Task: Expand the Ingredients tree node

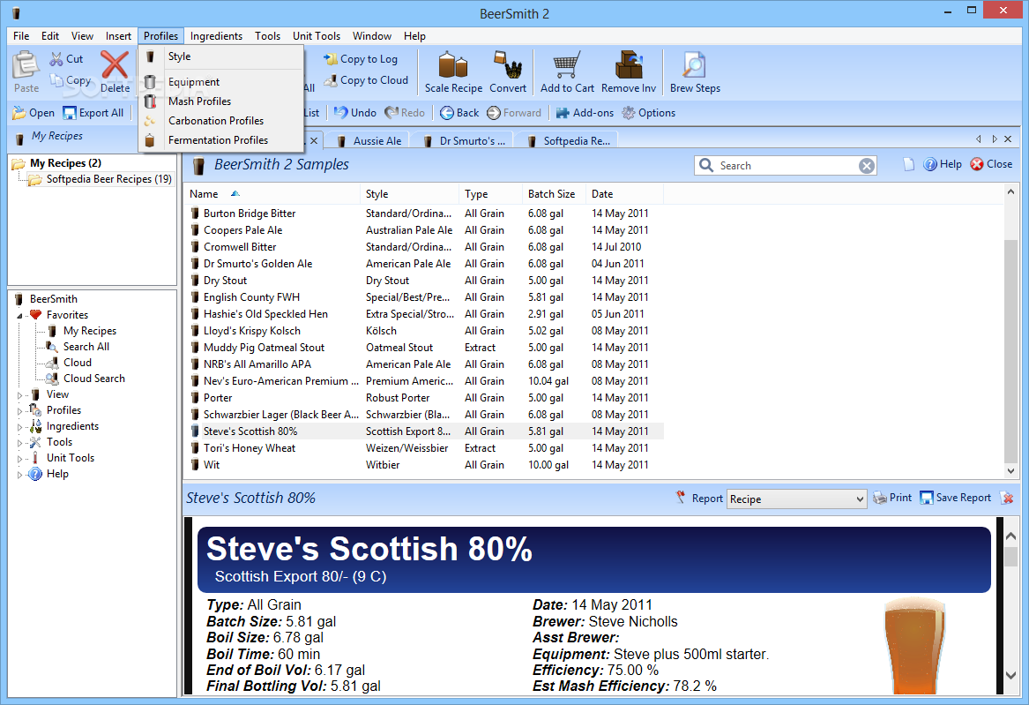Action: click(x=19, y=427)
